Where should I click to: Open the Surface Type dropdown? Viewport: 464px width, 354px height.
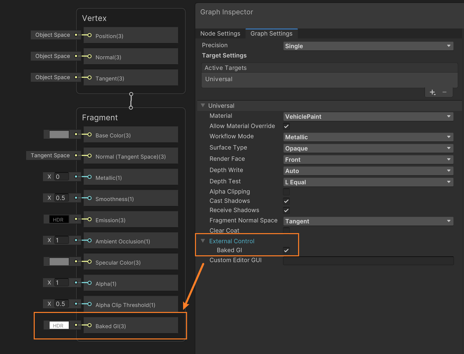(x=368, y=148)
